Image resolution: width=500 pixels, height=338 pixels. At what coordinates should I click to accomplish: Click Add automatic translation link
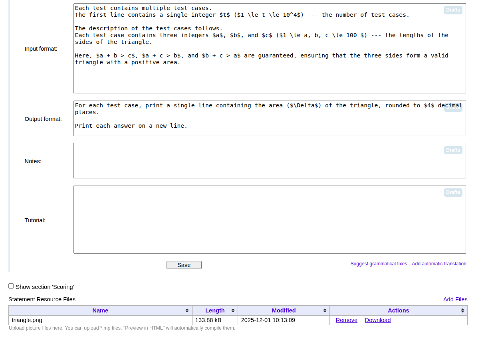pyautogui.click(x=439, y=264)
